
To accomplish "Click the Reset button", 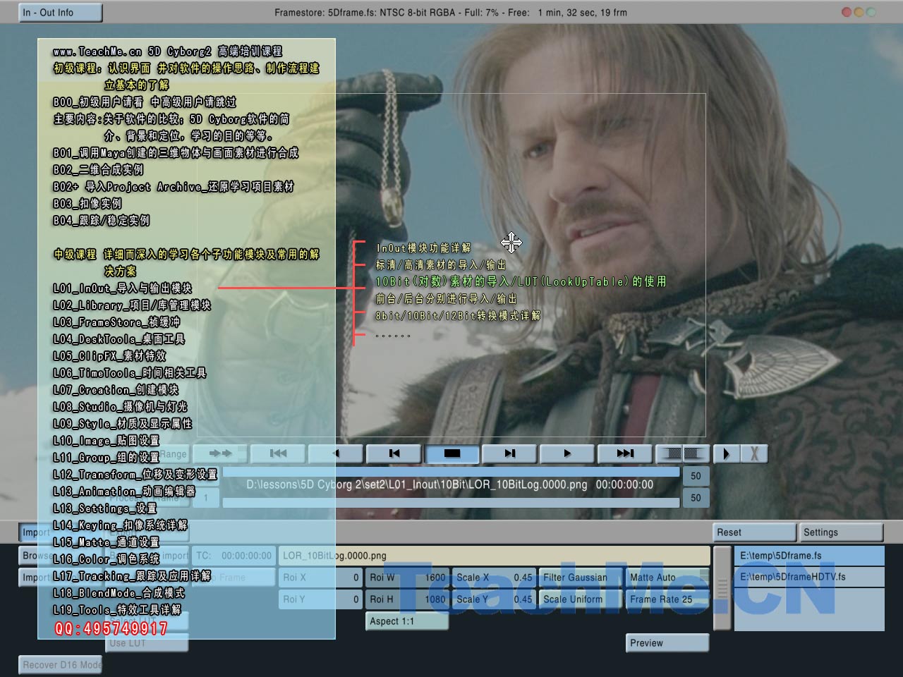I will tap(756, 532).
